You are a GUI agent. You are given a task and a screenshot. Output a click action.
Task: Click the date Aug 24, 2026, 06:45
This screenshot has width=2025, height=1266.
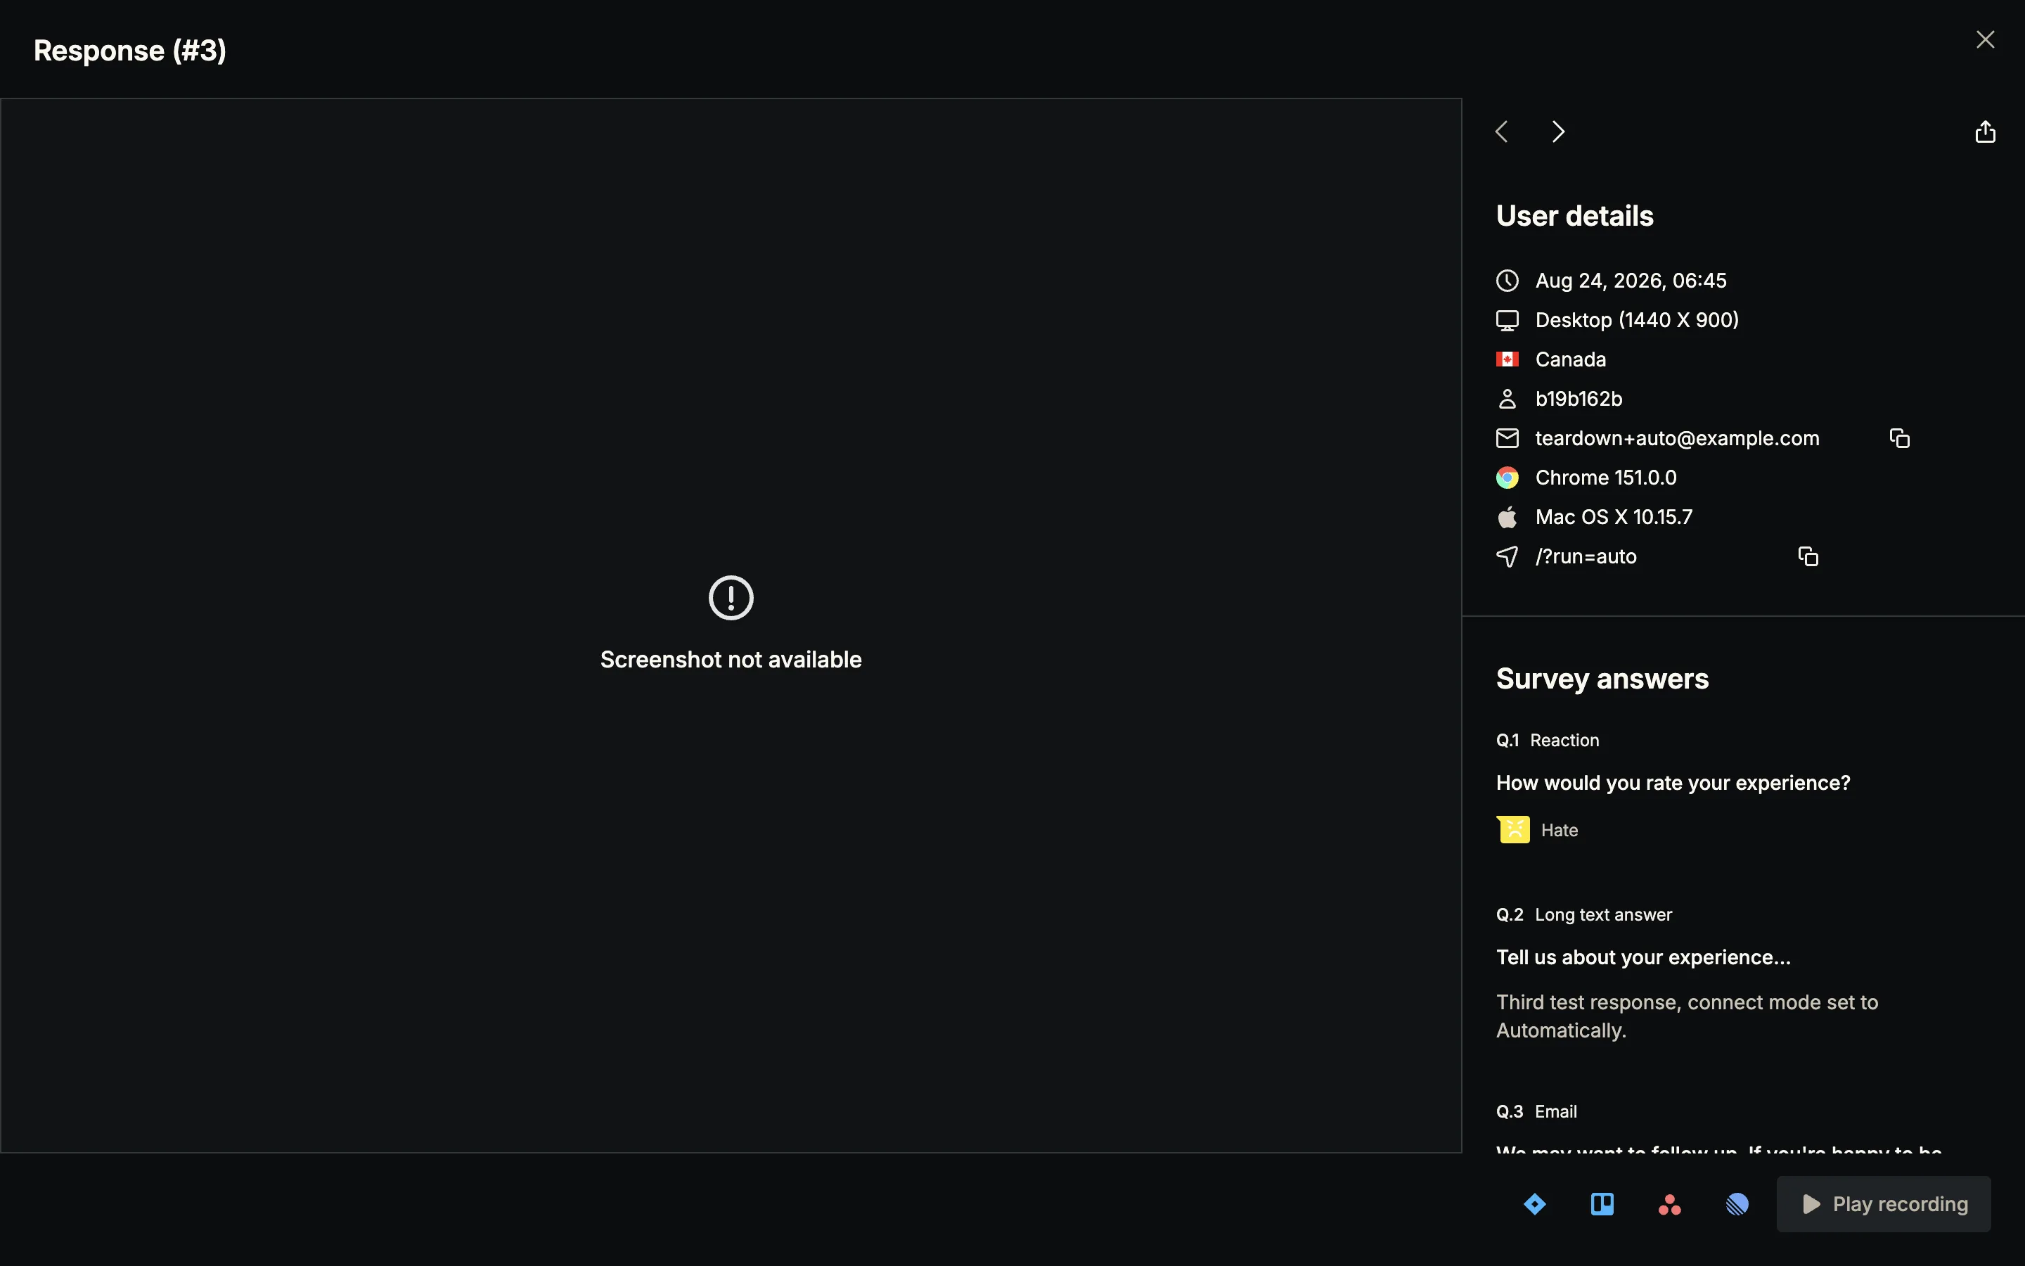tap(1631, 281)
